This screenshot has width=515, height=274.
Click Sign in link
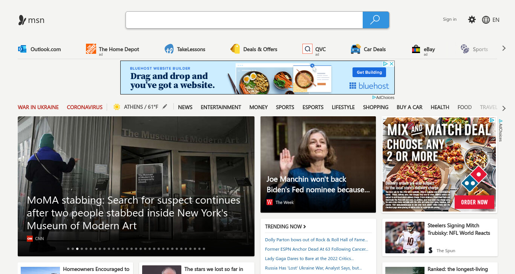tap(449, 19)
